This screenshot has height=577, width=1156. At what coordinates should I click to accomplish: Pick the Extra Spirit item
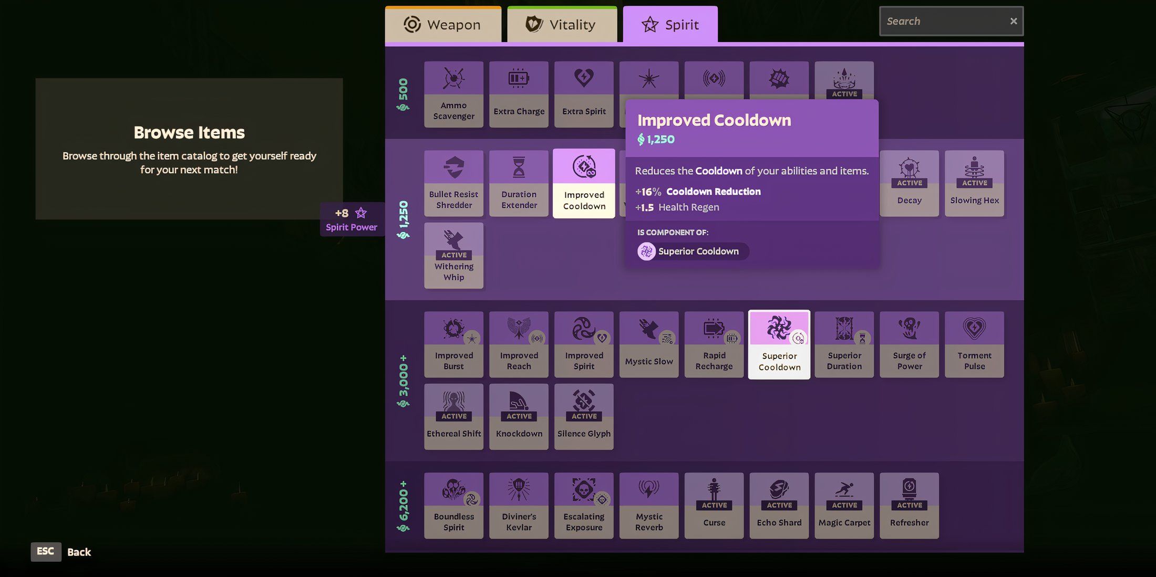coord(584,95)
